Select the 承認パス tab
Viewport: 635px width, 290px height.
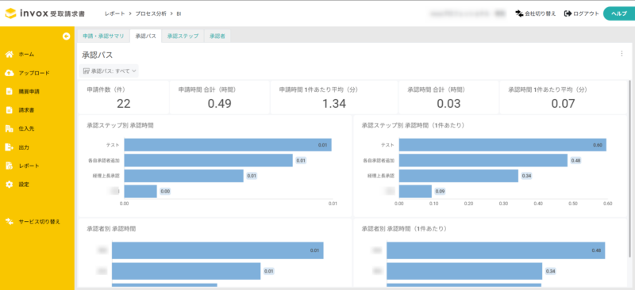coord(146,36)
